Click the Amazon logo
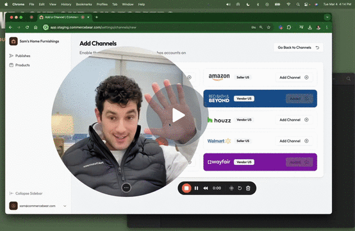Screen dimensions: 355x231 coord(219,77)
